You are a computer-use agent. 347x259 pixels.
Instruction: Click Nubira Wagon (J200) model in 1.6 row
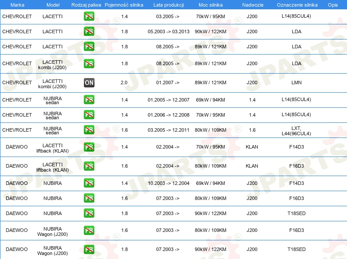pyautogui.click(x=52, y=232)
